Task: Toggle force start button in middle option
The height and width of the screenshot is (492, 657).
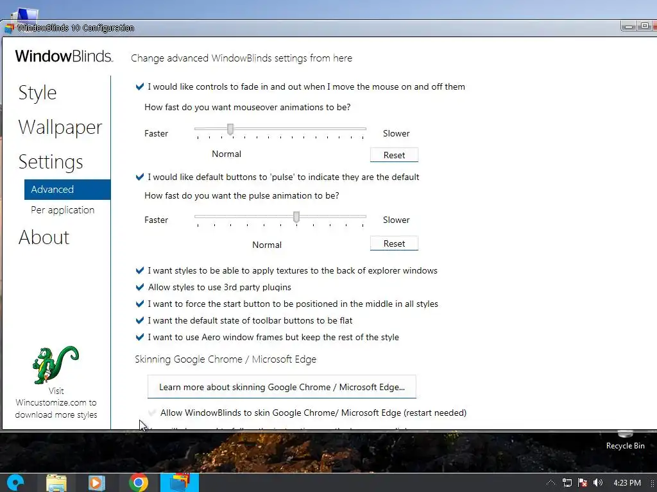Action: tap(140, 304)
